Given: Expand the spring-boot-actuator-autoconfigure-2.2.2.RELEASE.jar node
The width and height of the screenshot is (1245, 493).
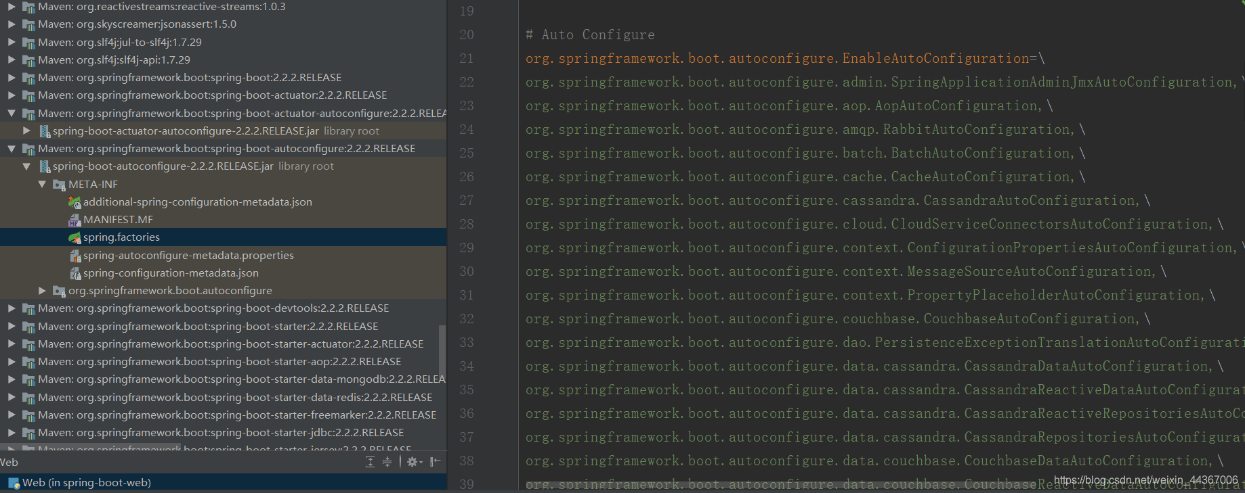Looking at the screenshot, I should click(26, 131).
